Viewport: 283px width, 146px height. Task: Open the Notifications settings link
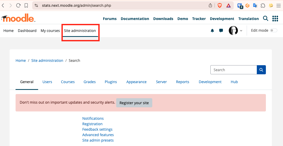click(93, 118)
